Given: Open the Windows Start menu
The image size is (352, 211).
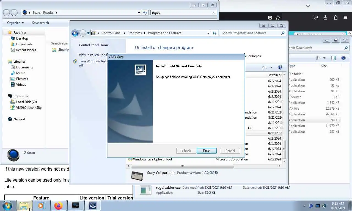Looking at the screenshot, I should [7, 206].
